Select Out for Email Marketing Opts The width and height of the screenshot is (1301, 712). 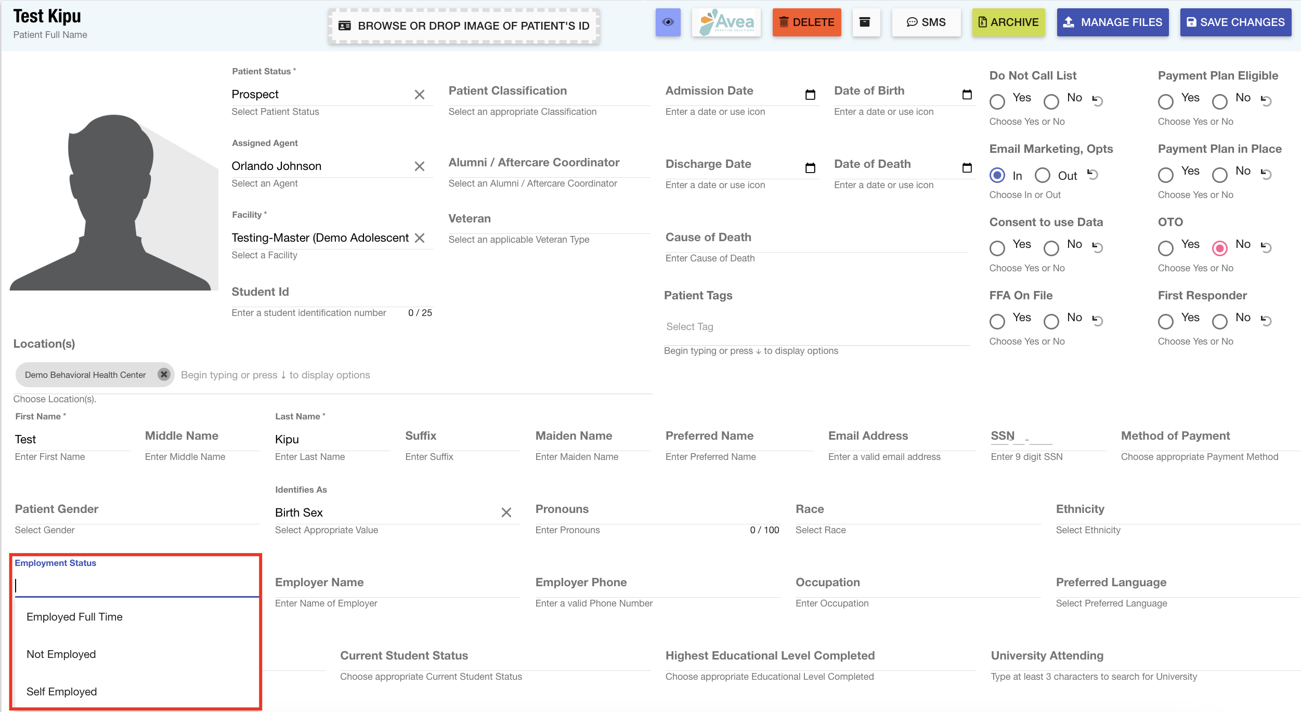click(x=1043, y=175)
